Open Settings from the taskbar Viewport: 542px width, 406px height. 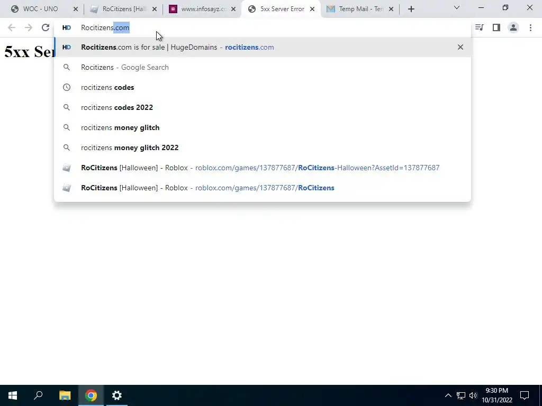pyautogui.click(x=117, y=395)
